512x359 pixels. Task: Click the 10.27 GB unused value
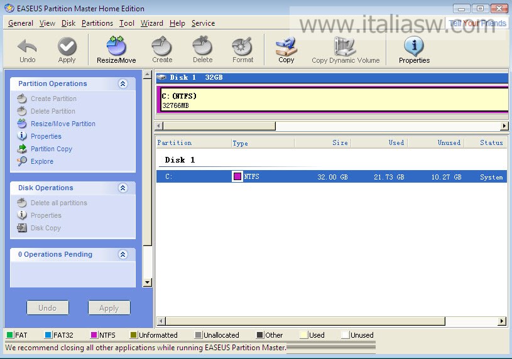446,177
